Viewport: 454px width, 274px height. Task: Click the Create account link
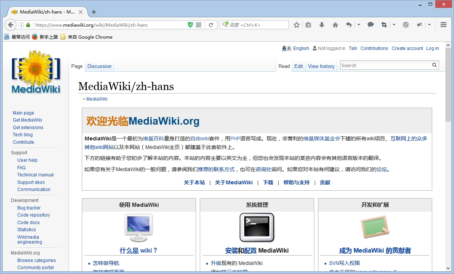pos(407,48)
